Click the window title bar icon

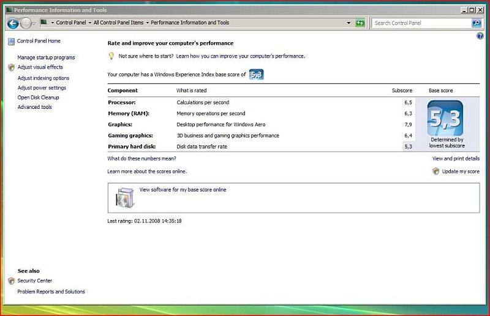pos(9,10)
